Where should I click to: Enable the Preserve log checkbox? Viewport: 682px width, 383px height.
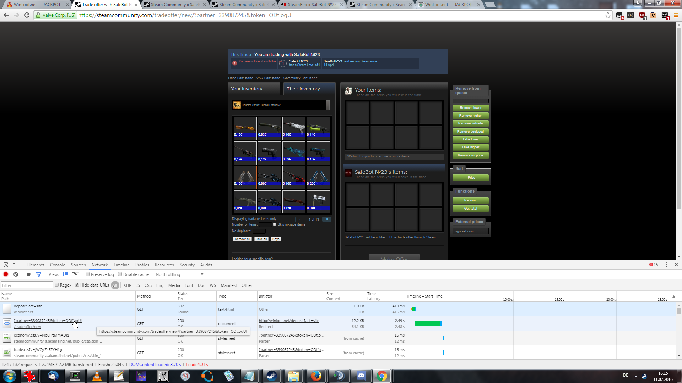click(x=87, y=274)
